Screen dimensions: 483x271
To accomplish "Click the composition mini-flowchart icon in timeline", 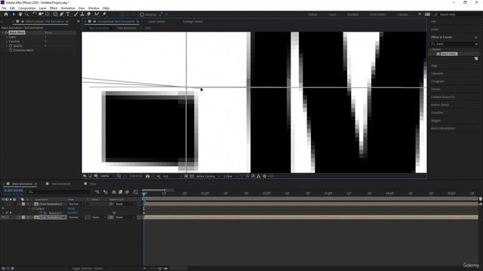I will pos(97,192).
